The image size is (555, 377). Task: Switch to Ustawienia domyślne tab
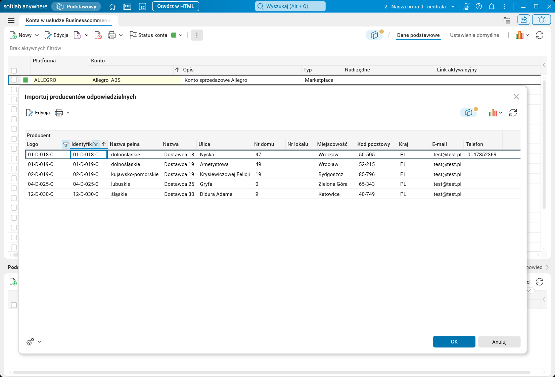coord(474,35)
